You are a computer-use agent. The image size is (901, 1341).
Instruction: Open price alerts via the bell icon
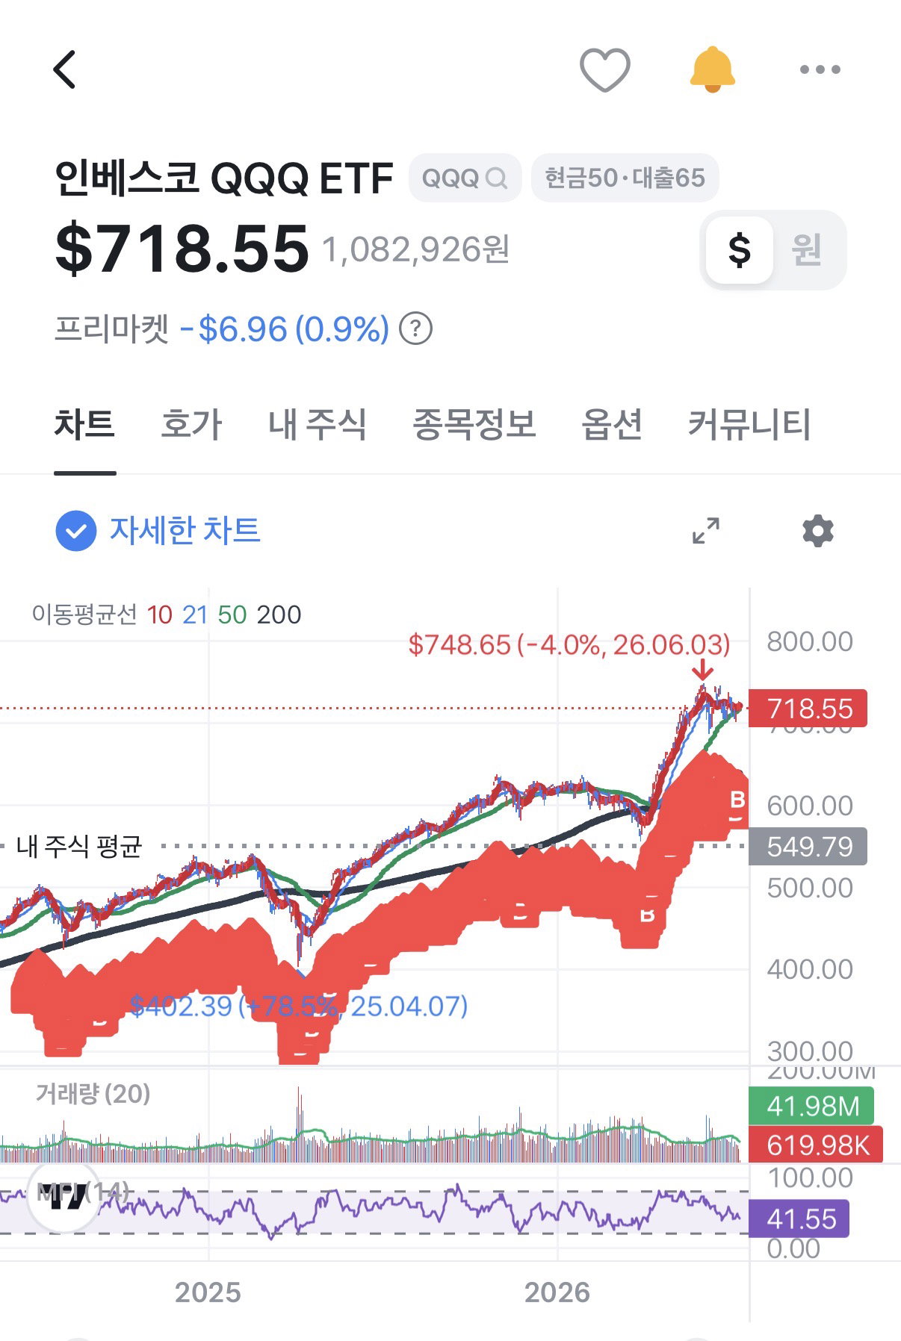(712, 69)
